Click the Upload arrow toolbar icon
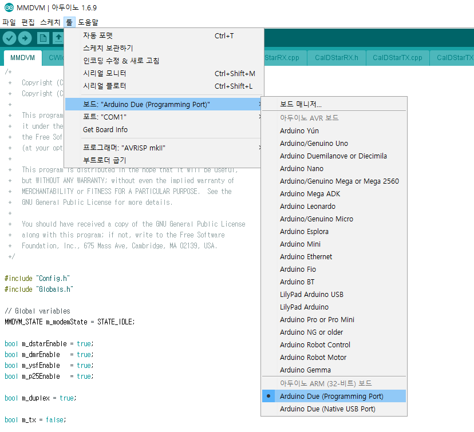The image size is (474, 432). tap(25, 38)
